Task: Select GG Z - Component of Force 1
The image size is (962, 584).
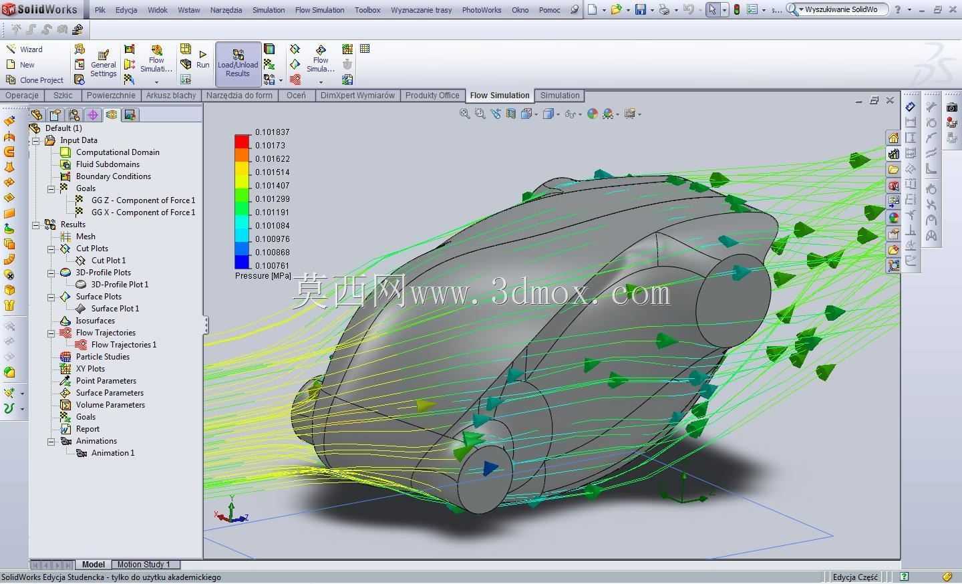Action: click(143, 200)
